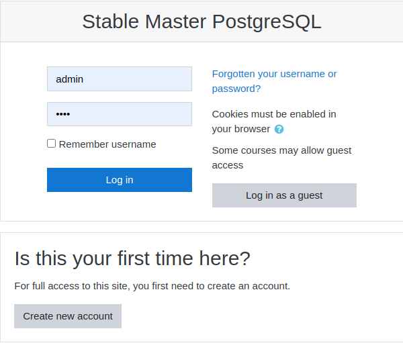
Task: Click the Remember username label text
Action: click(x=107, y=144)
